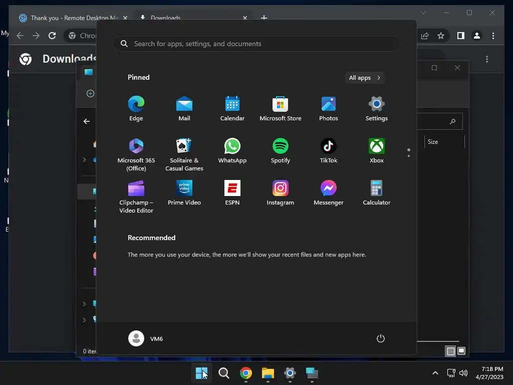The height and width of the screenshot is (385, 513).
Task: Switch File Explorer to details view
Action: click(450, 351)
